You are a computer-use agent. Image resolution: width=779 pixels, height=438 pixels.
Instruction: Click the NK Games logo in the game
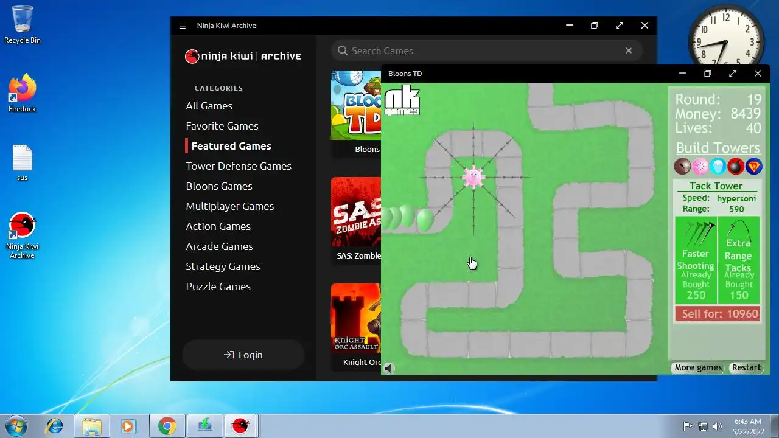tap(402, 100)
